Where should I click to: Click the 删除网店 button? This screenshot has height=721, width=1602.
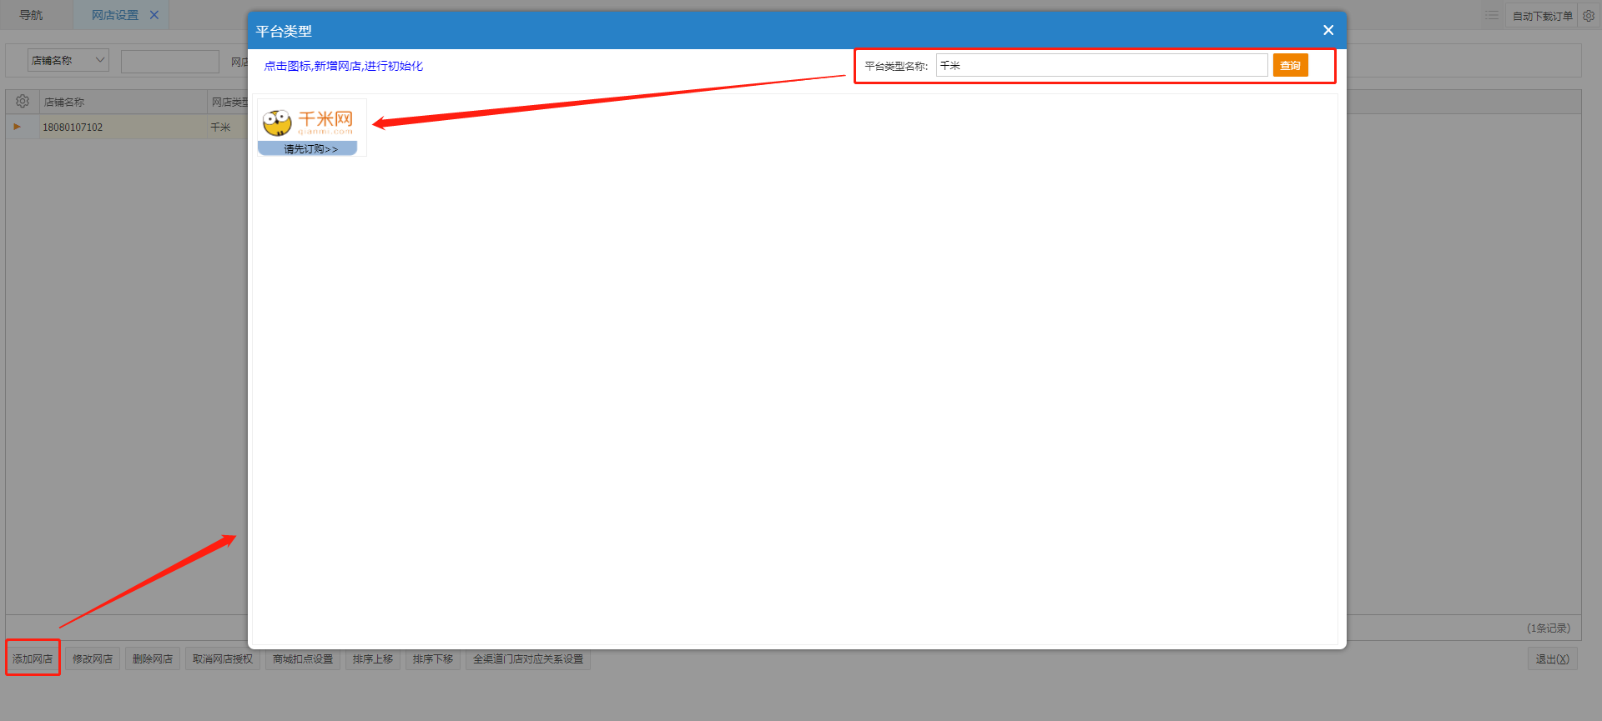pyautogui.click(x=153, y=658)
